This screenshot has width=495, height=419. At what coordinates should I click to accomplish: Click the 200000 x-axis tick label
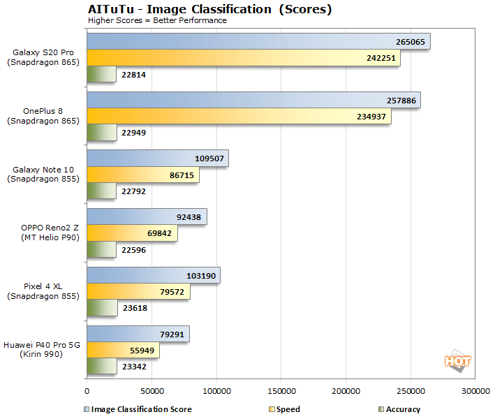click(346, 391)
